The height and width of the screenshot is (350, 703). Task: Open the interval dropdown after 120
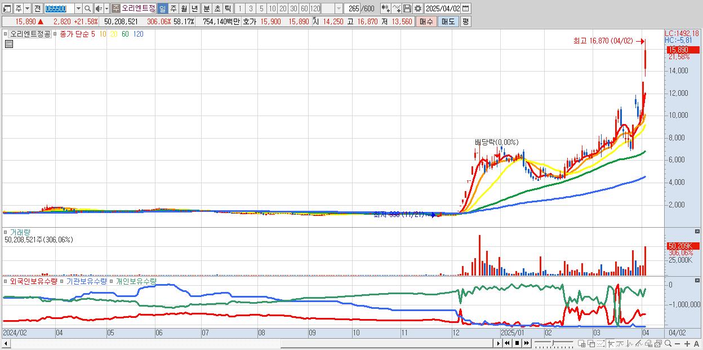339,8
